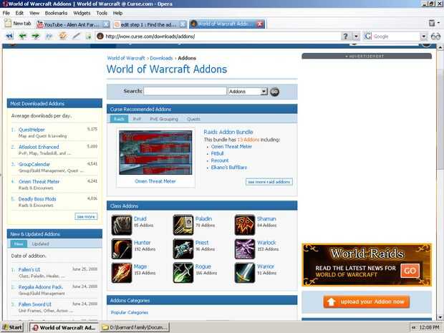
Task: Click 'see more' under Most Downloaded Addons
Action: [x=86, y=216]
